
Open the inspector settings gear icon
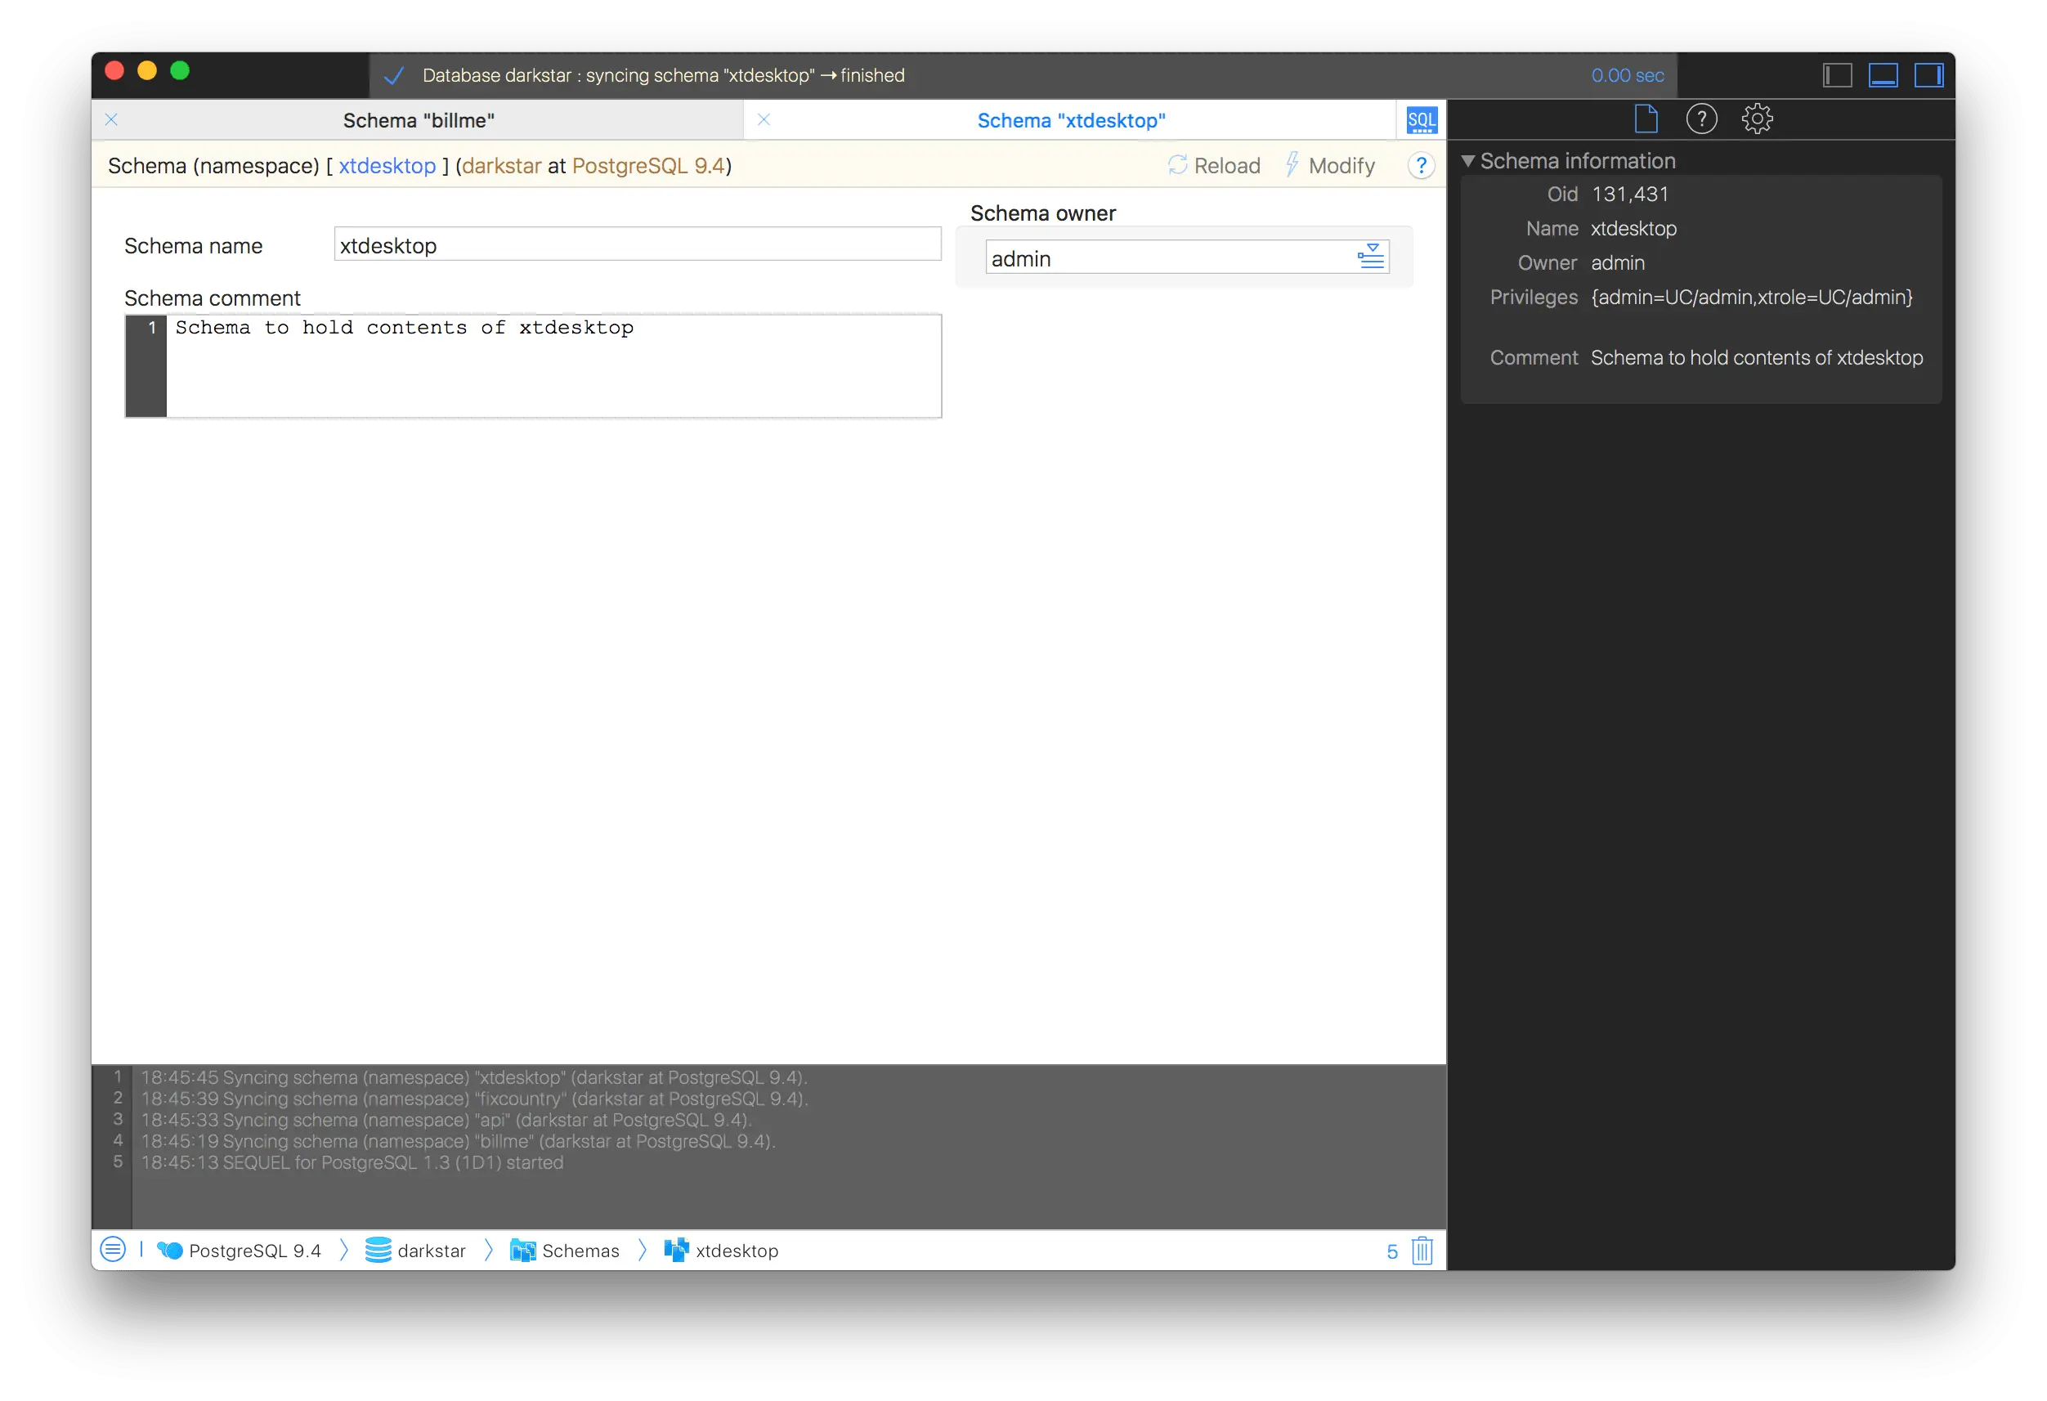(1756, 119)
